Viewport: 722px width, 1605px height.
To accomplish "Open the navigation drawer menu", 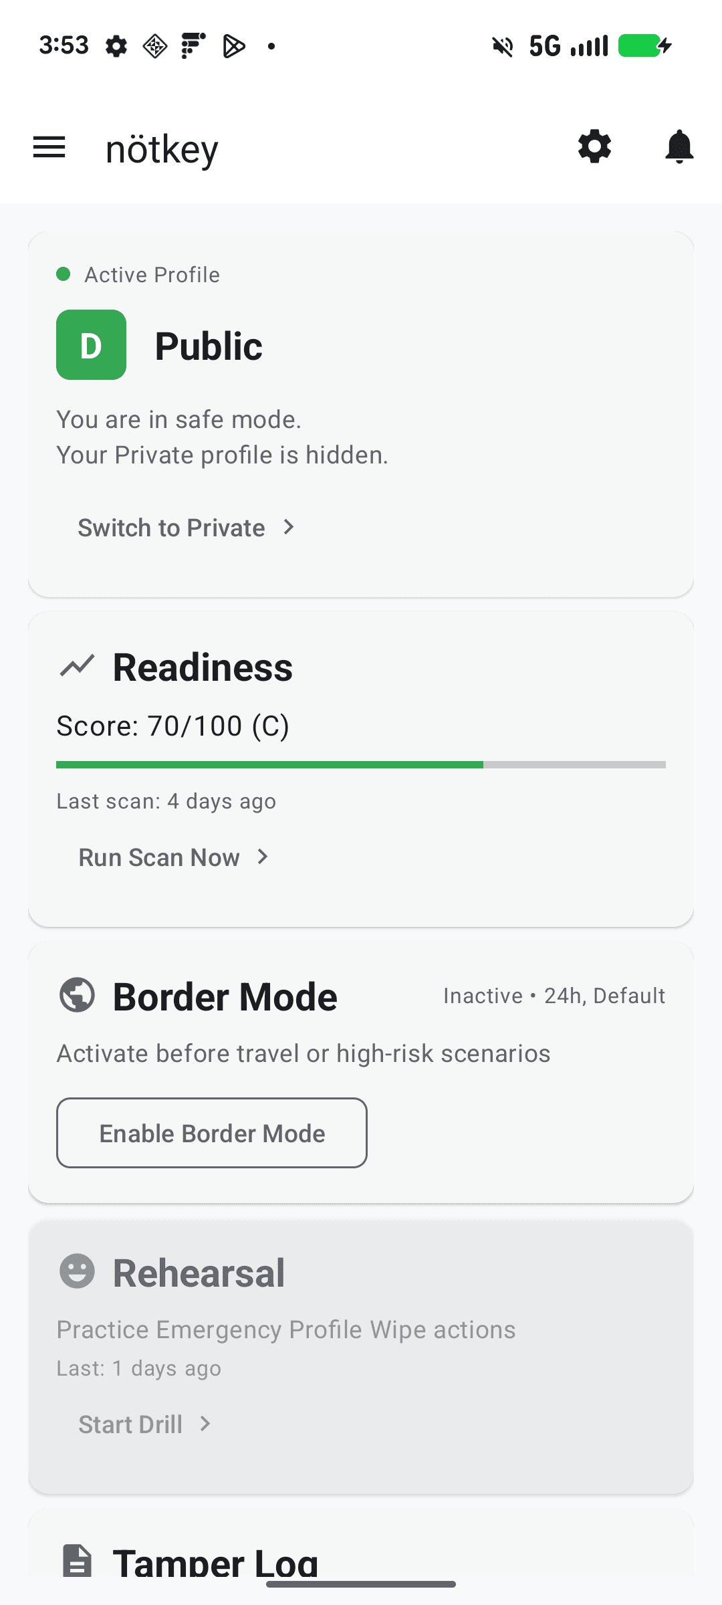I will [49, 146].
